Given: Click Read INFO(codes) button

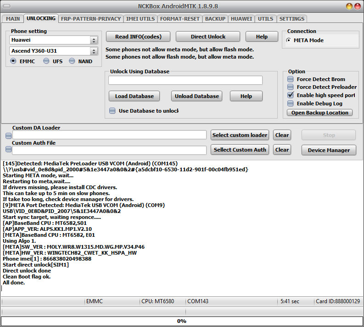Looking at the screenshot, I should click(138, 37).
